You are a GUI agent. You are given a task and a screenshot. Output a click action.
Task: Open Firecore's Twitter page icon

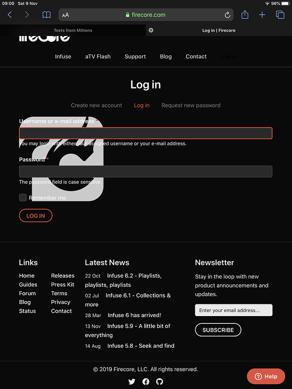click(132, 381)
